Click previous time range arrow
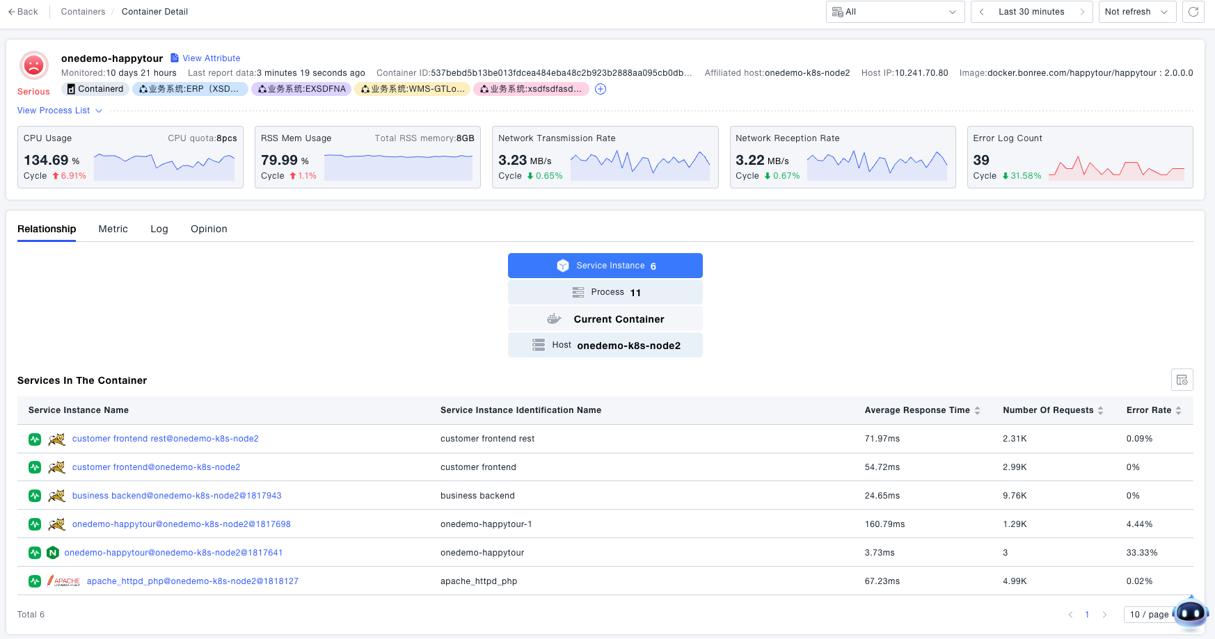 tap(982, 12)
